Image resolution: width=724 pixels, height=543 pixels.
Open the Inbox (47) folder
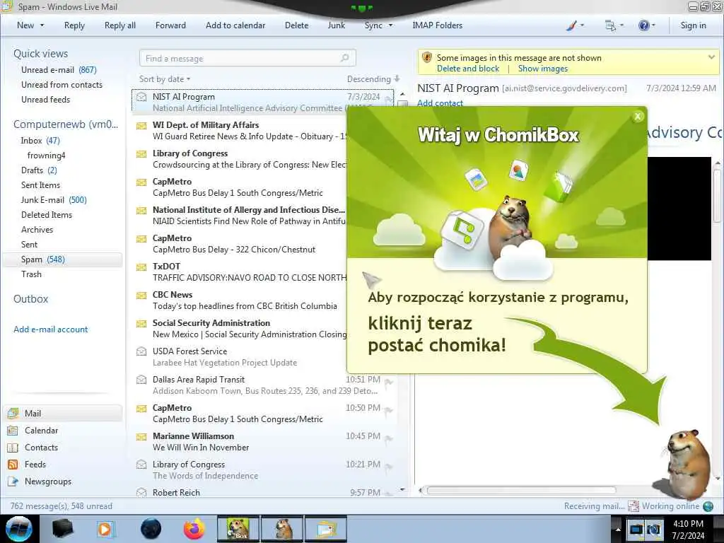40,141
